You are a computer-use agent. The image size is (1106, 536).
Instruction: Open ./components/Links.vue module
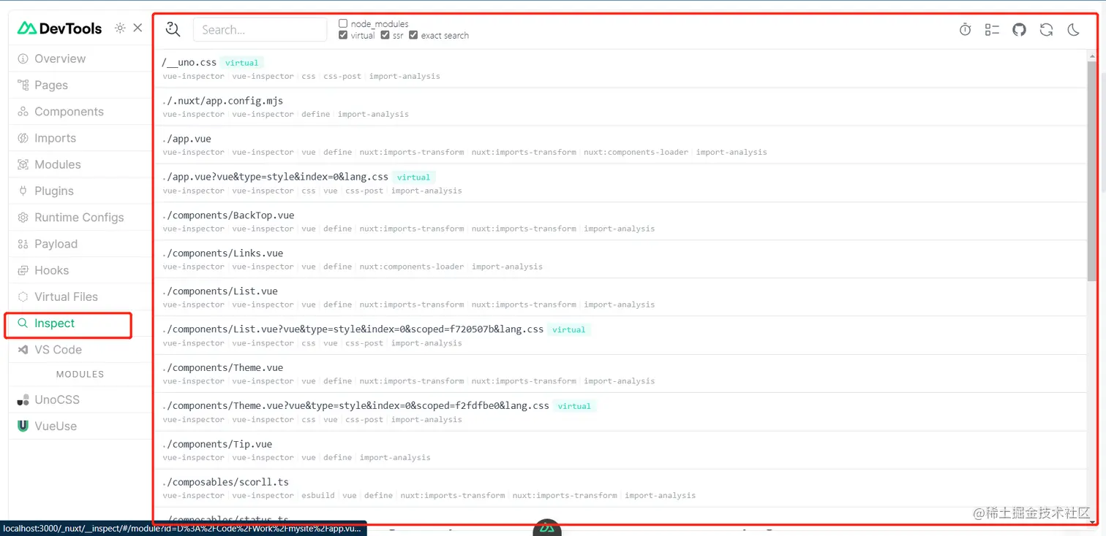pos(621,259)
